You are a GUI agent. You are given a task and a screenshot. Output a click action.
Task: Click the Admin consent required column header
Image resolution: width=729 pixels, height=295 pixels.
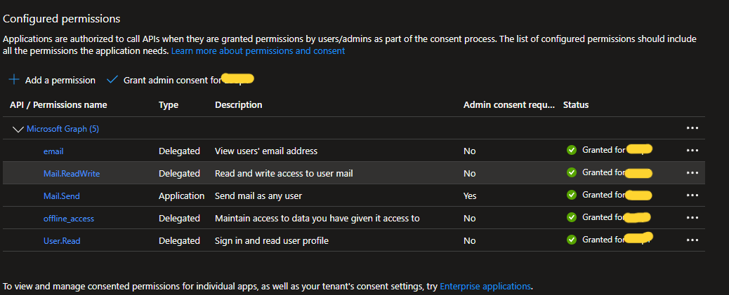pyautogui.click(x=509, y=105)
